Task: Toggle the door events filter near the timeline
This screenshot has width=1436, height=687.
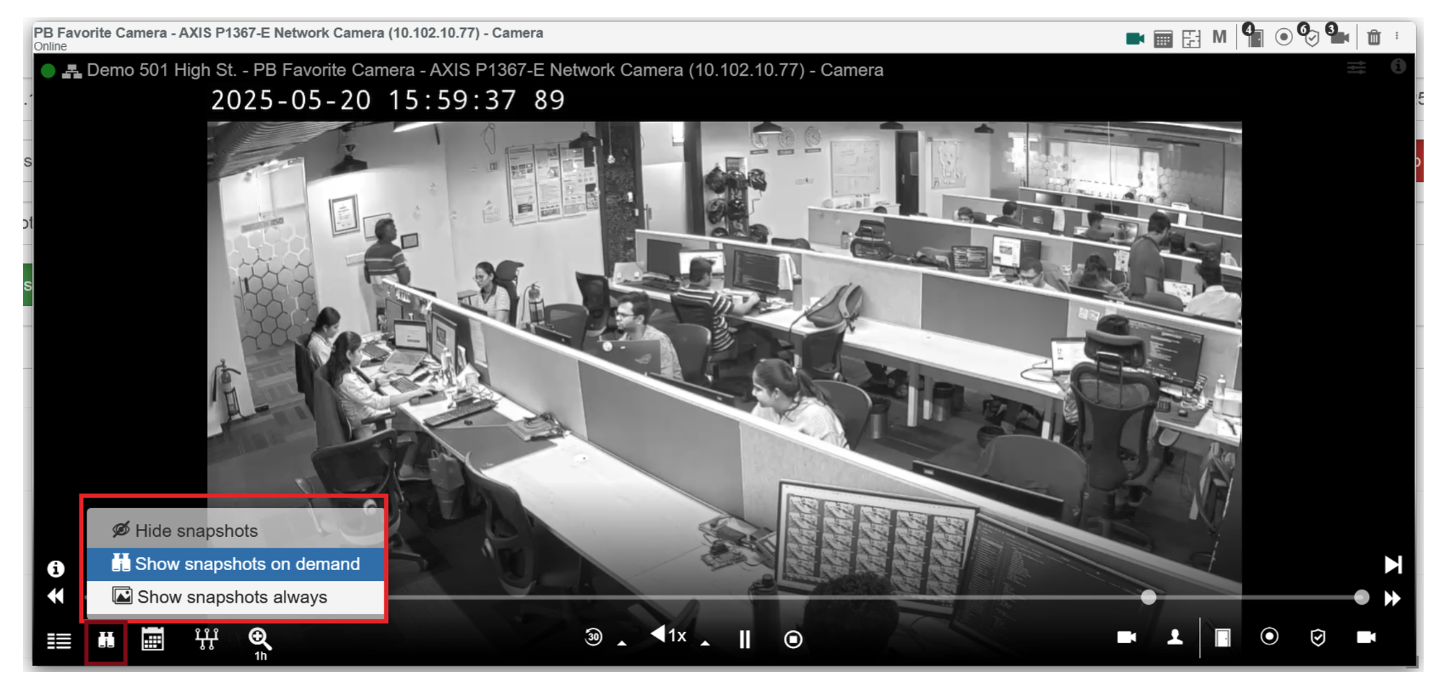Action: click(1221, 638)
